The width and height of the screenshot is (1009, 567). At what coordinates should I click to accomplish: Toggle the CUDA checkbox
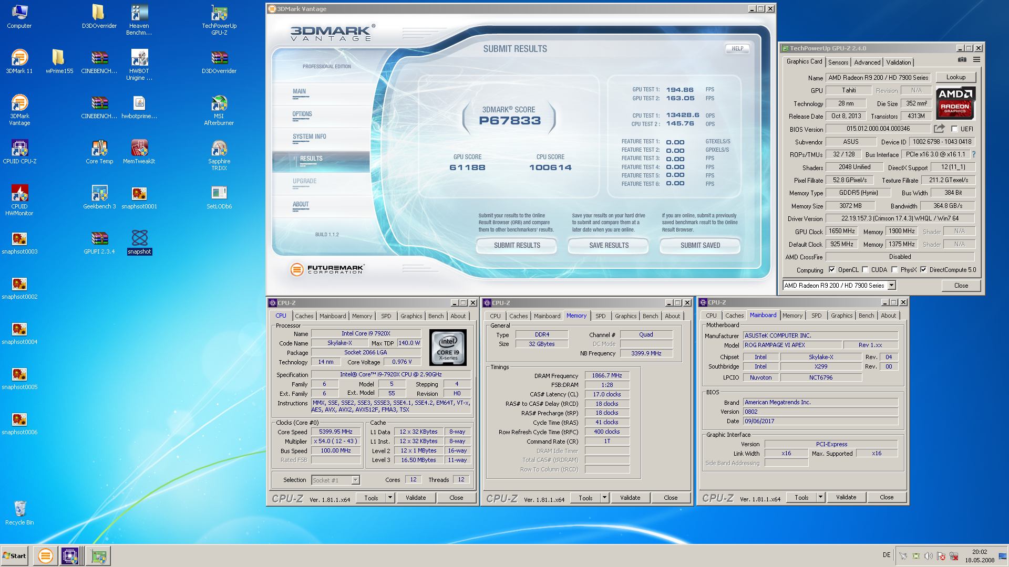(865, 270)
